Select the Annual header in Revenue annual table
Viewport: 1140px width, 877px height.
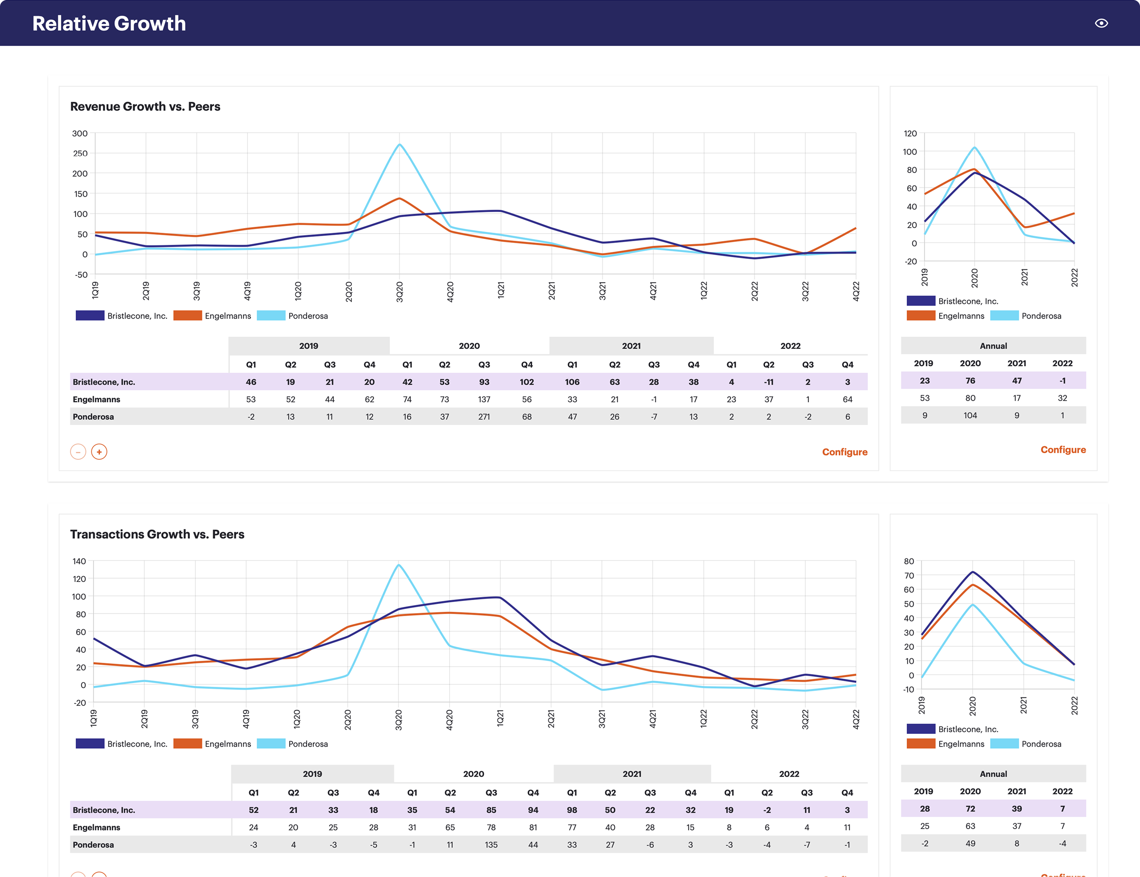pos(994,346)
